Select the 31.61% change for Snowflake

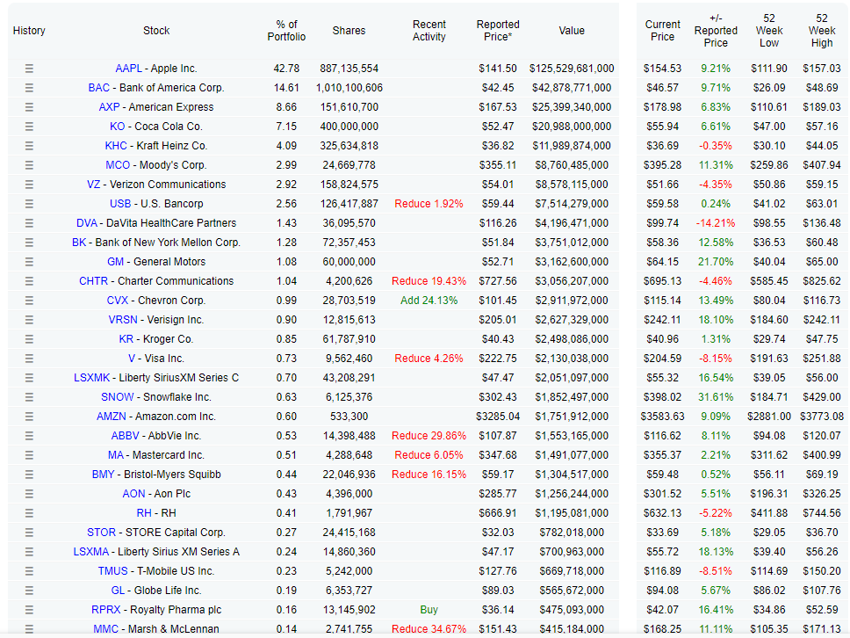coord(716,397)
